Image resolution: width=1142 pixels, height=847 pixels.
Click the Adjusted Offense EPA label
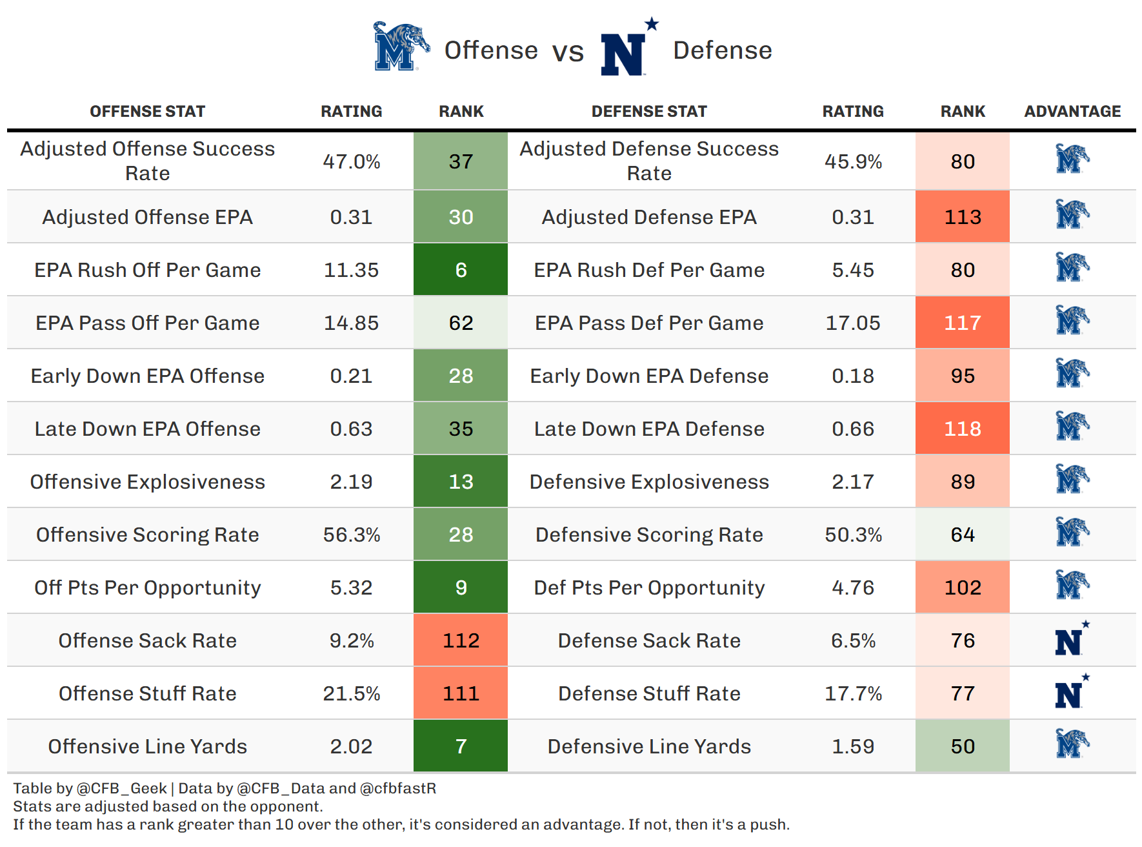point(147,217)
